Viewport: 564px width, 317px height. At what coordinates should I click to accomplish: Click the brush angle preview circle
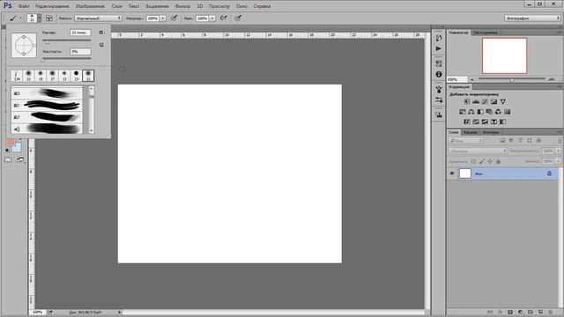tap(24, 45)
